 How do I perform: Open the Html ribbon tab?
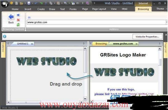point(125,9)
